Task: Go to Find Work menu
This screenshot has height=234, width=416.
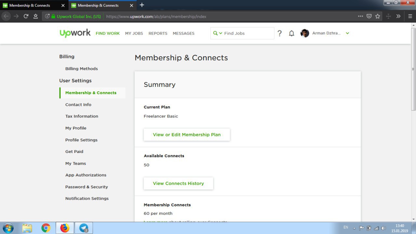Action: [108, 33]
